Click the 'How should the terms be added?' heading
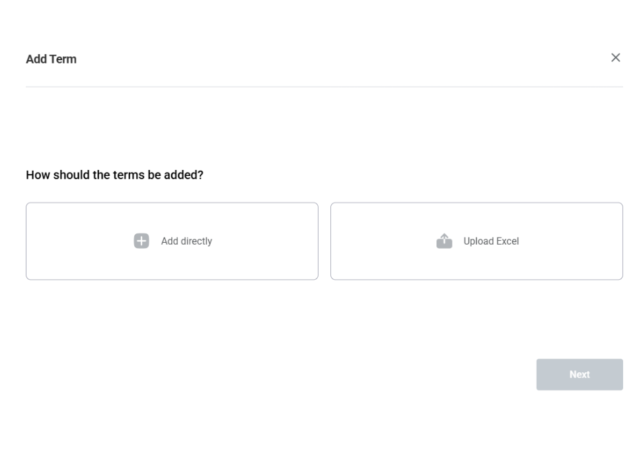 tap(114, 175)
